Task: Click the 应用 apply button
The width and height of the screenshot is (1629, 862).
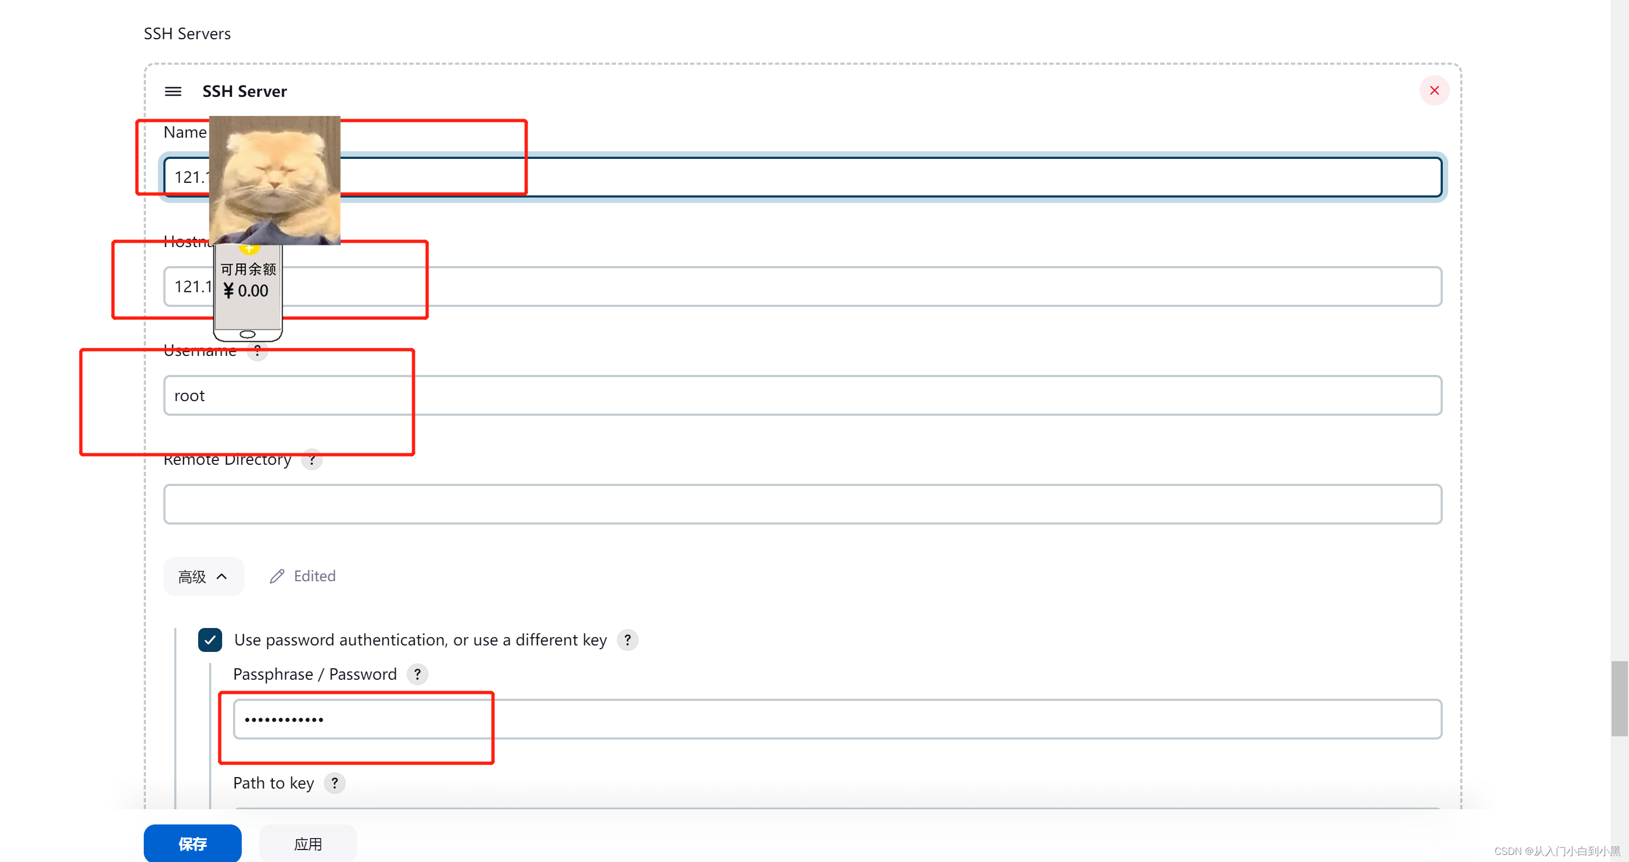Action: click(309, 842)
